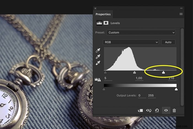Screen dimensions: 193x129
Task: Select the black point eyedropper
Action: pos(98,50)
